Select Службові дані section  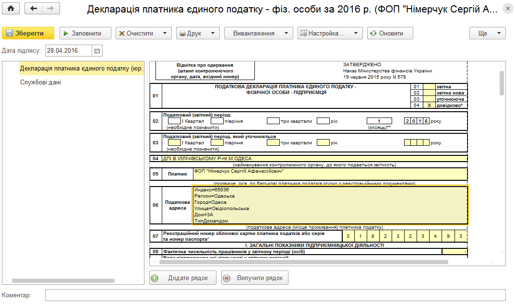point(40,82)
